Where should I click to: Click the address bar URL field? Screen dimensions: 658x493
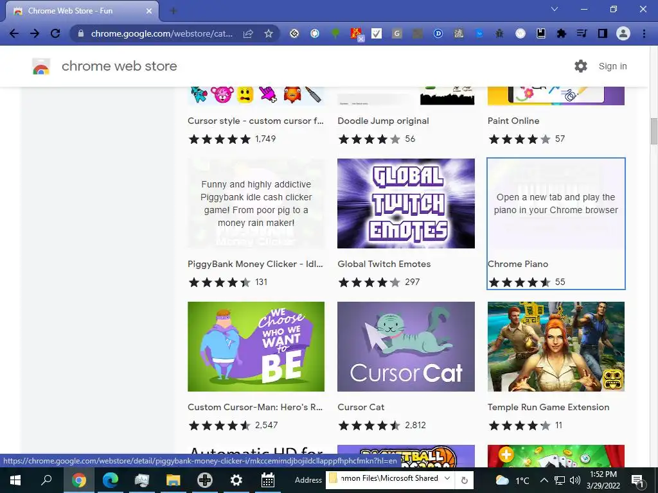[161, 33]
